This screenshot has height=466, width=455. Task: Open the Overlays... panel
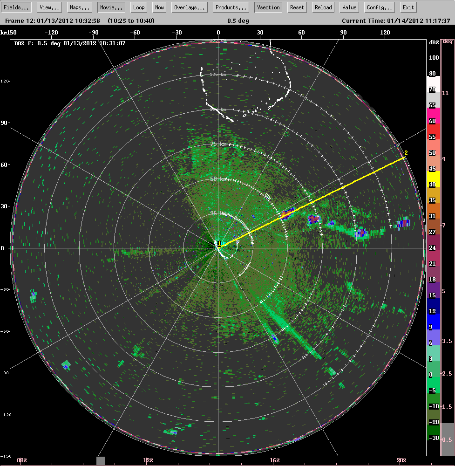click(x=190, y=7)
